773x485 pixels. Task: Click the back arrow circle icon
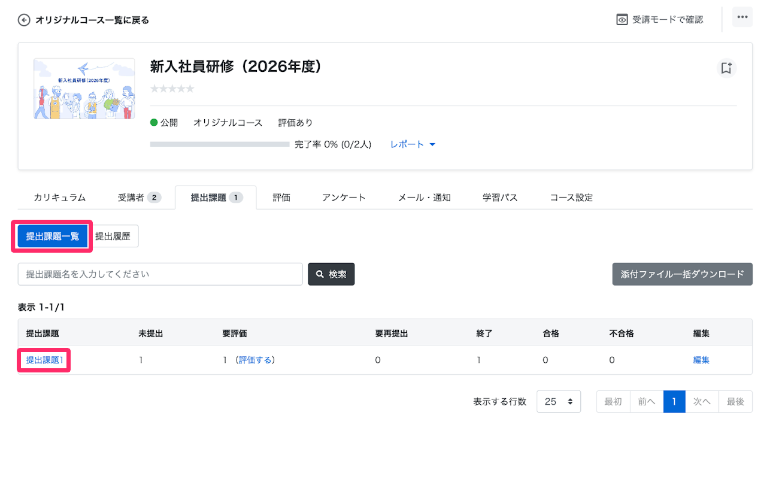point(24,20)
